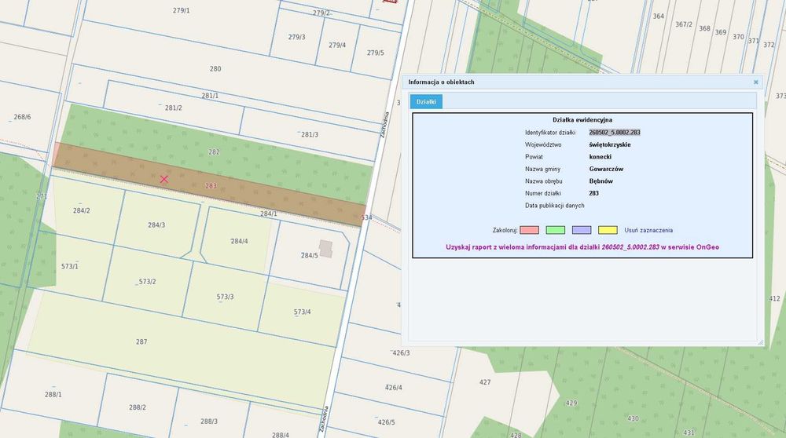
Task: Pick the red highlight color swatch
Action: [529, 230]
